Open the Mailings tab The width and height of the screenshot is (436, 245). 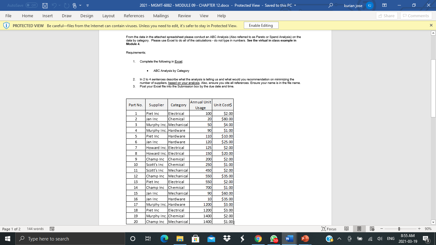161,16
